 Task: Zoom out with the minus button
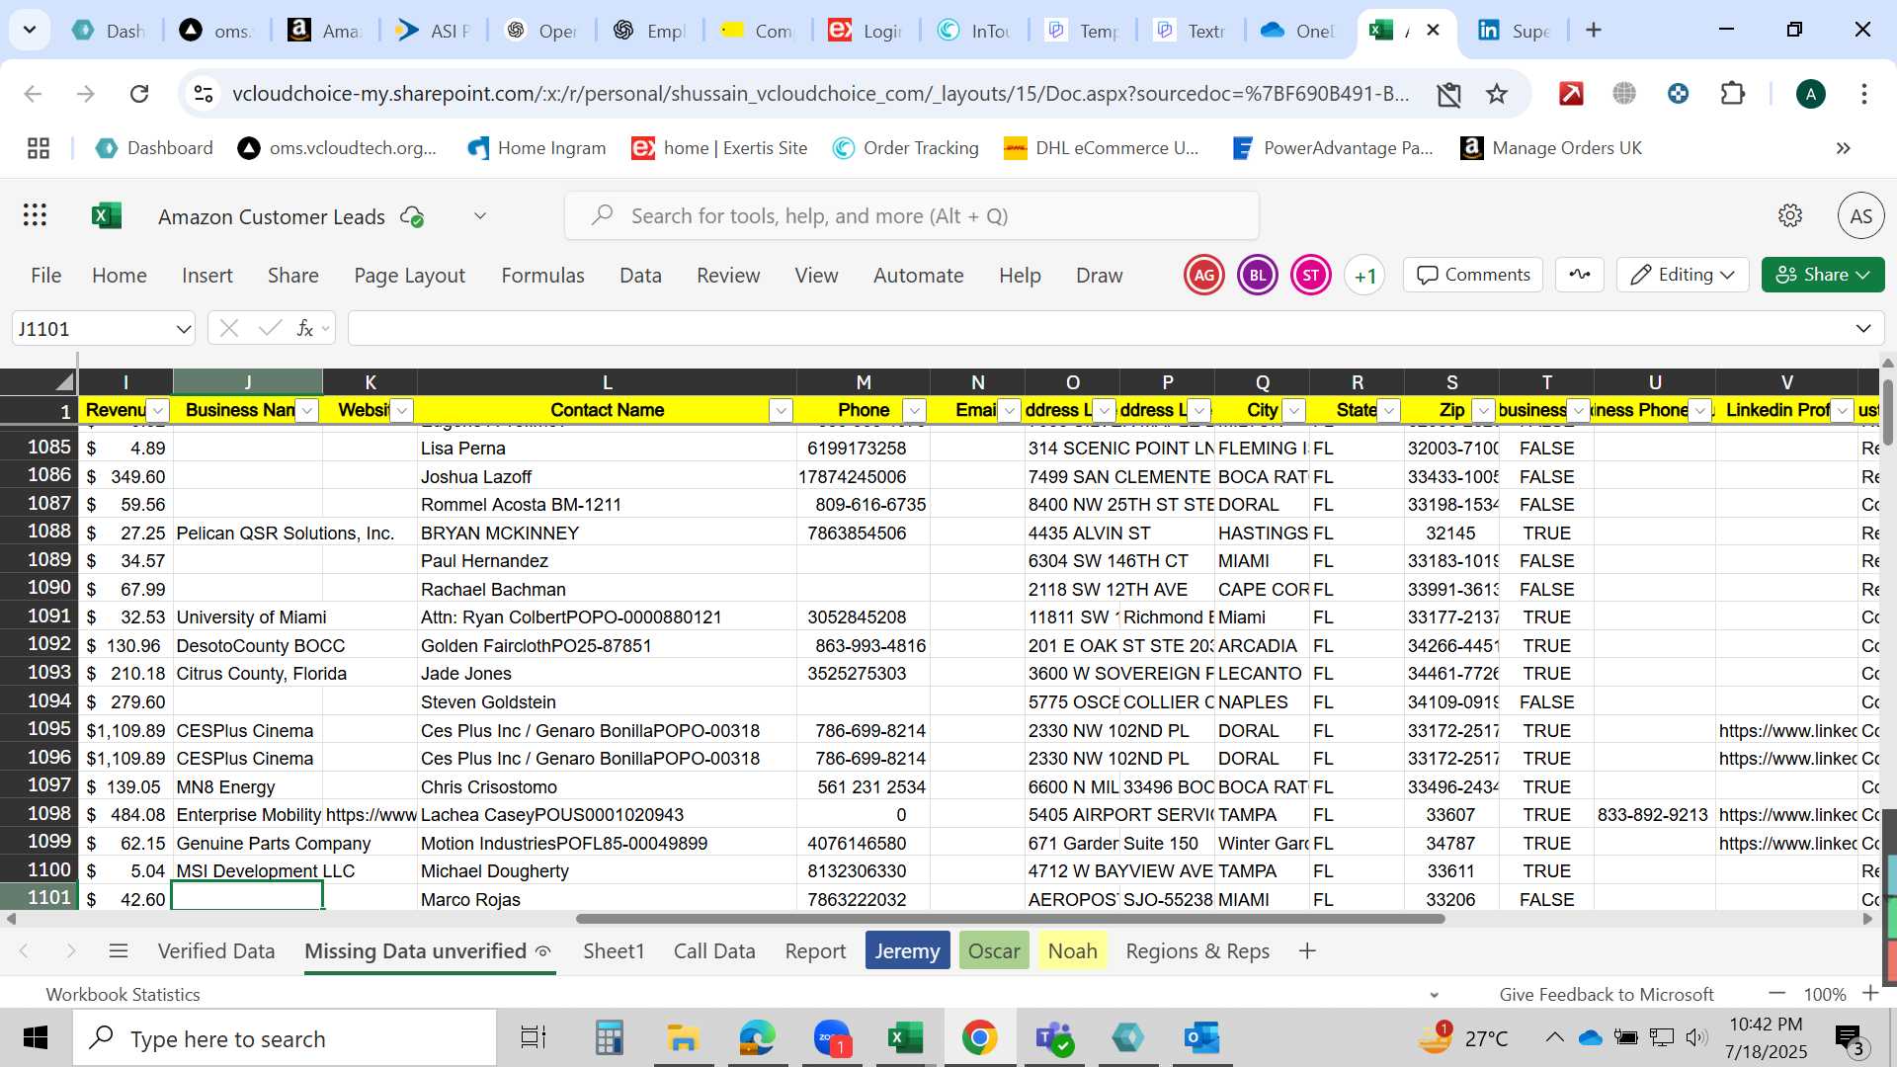click(x=1777, y=994)
